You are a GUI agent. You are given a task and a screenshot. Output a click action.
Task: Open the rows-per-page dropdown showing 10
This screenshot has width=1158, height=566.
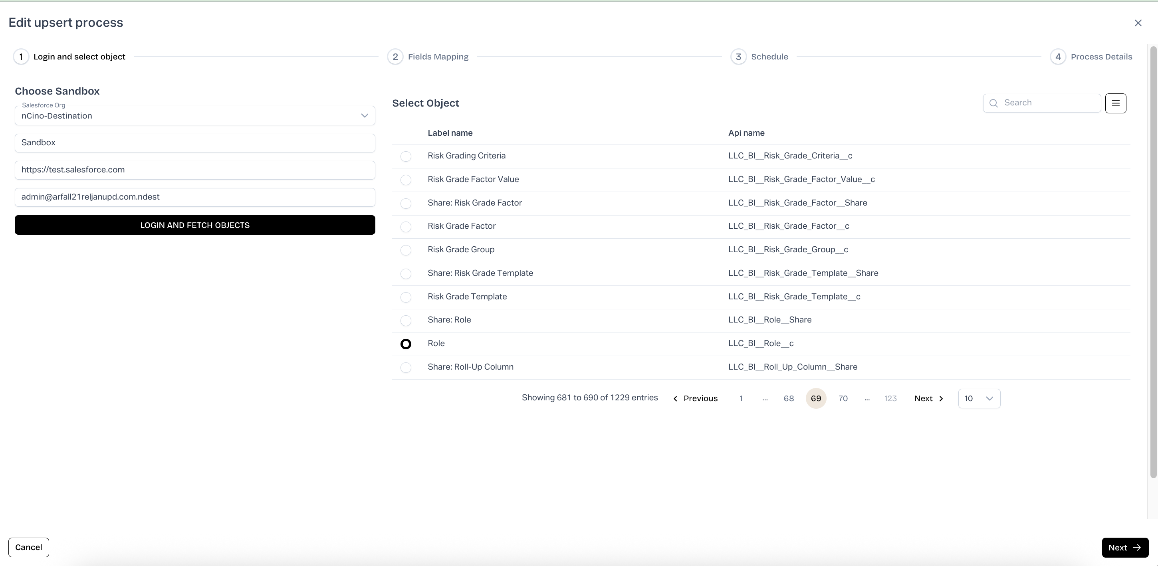click(979, 399)
